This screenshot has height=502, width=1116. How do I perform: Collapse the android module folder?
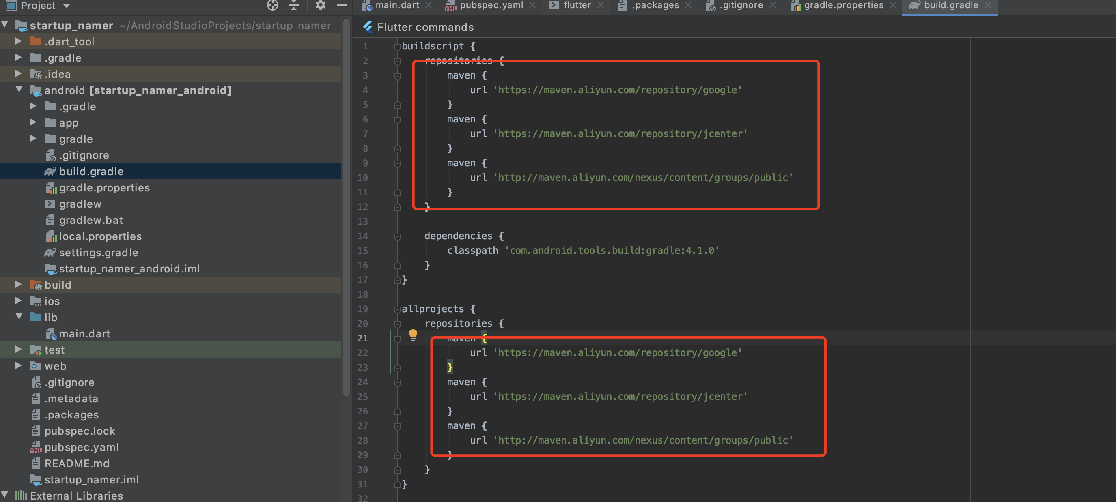[19, 90]
